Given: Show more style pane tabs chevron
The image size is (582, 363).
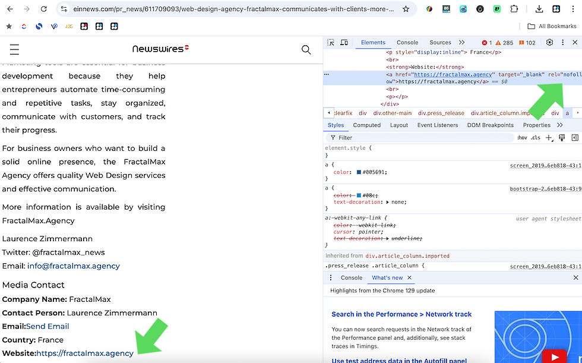Looking at the screenshot, I should tap(559, 125).
